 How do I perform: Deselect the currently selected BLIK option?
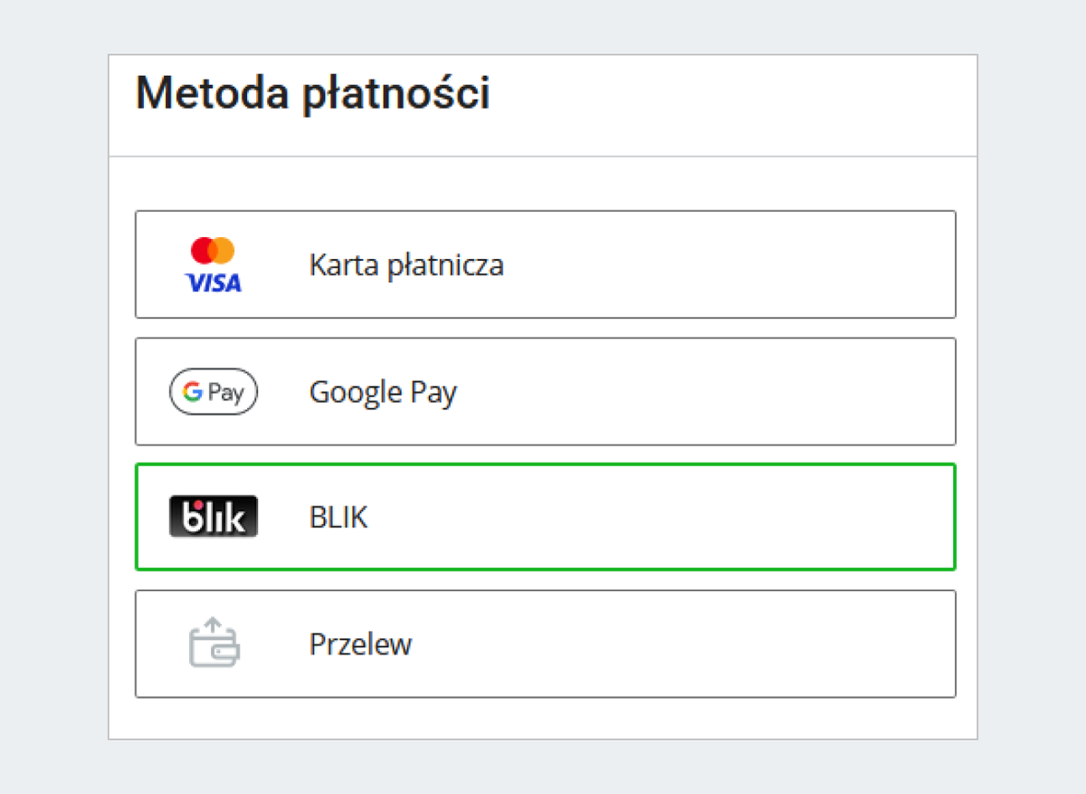click(545, 517)
